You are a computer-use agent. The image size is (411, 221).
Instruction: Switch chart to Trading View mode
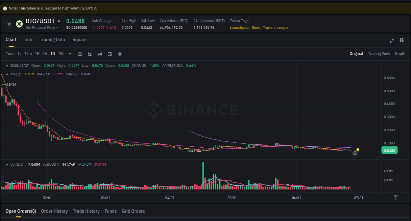(379, 53)
